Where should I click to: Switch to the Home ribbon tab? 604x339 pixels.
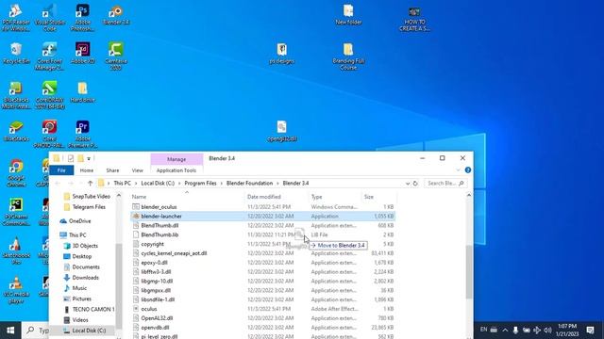click(87, 170)
